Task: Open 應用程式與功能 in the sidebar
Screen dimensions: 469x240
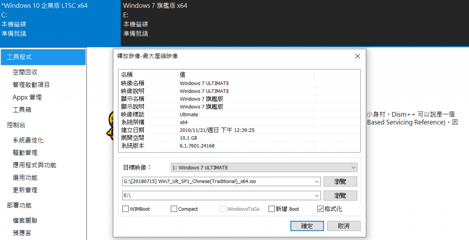Action: point(34,165)
